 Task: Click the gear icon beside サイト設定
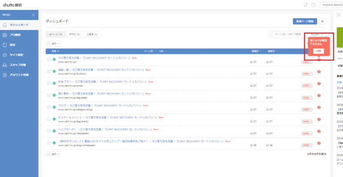[5, 55]
